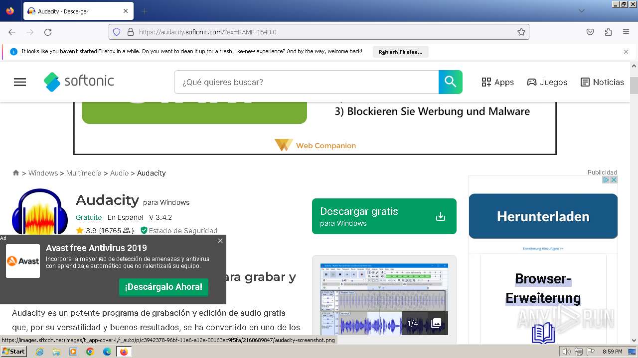Bookmark this page with star icon
The width and height of the screenshot is (638, 358).
point(521,32)
